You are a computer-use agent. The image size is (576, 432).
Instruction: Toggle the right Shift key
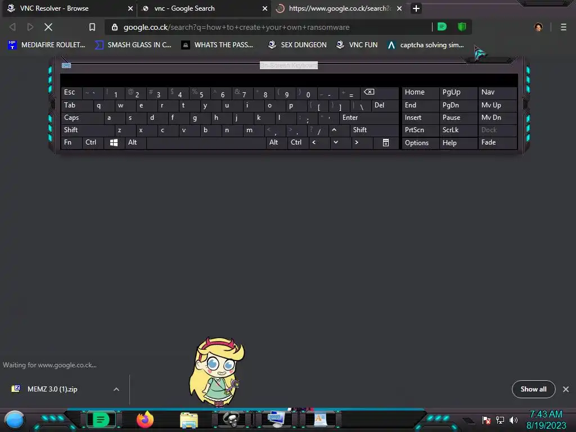374,130
